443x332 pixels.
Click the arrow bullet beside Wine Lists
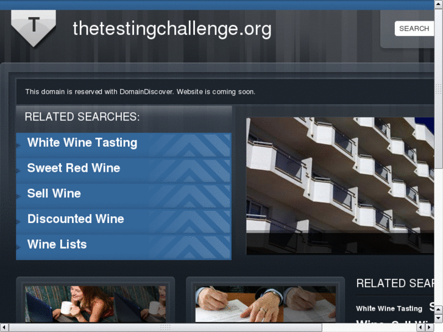tap(18, 247)
